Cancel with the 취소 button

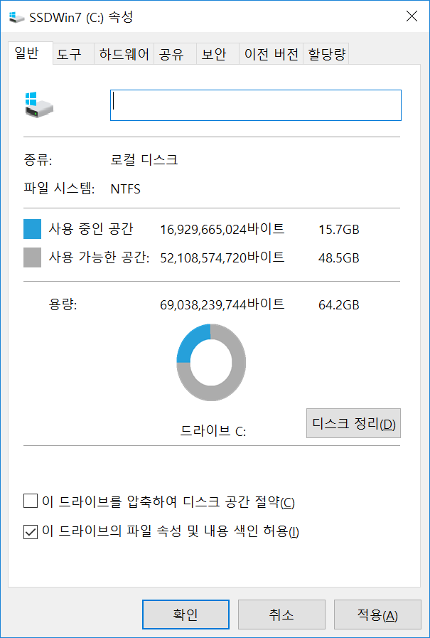click(x=281, y=615)
